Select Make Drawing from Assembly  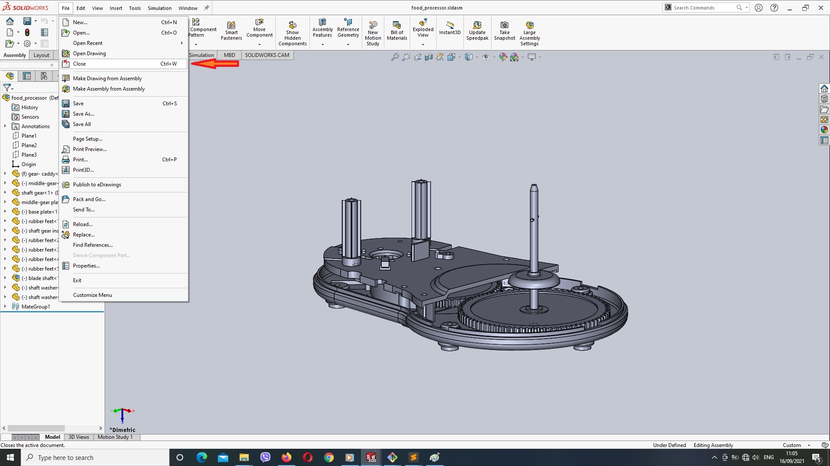pyautogui.click(x=124, y=79)
